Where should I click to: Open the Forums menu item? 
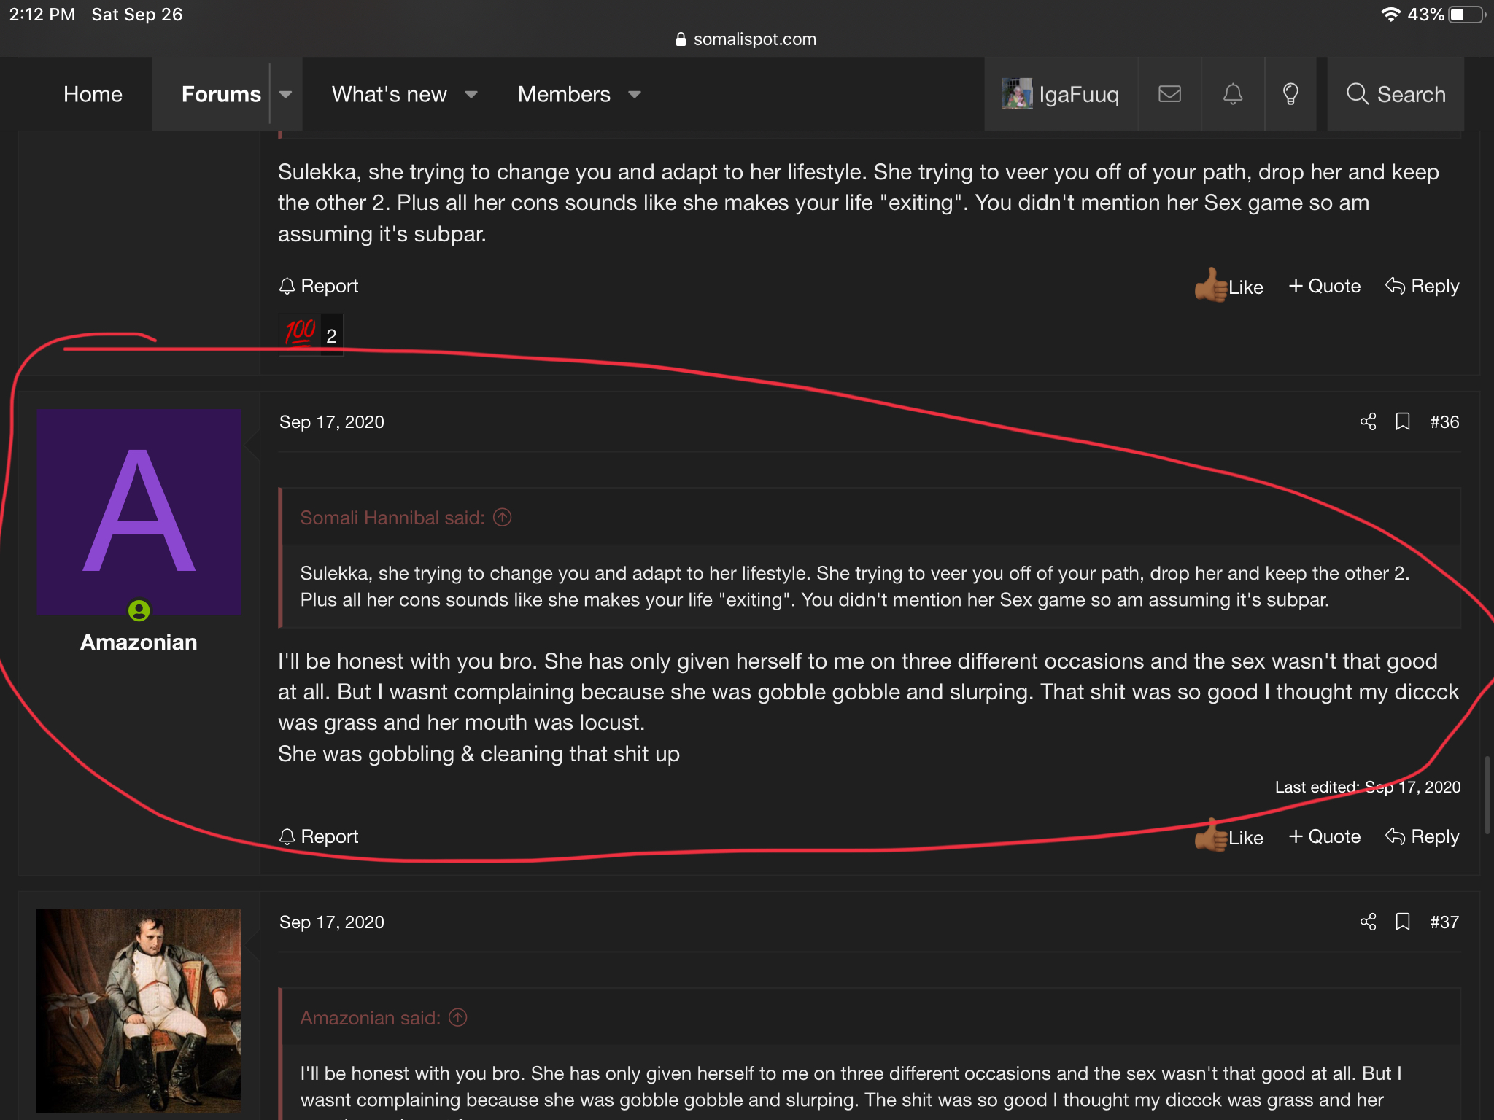click(220, 94)
